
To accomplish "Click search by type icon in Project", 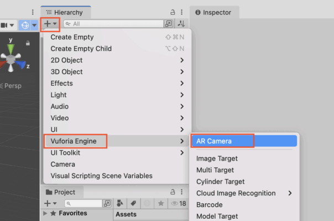I will point(120,203).
